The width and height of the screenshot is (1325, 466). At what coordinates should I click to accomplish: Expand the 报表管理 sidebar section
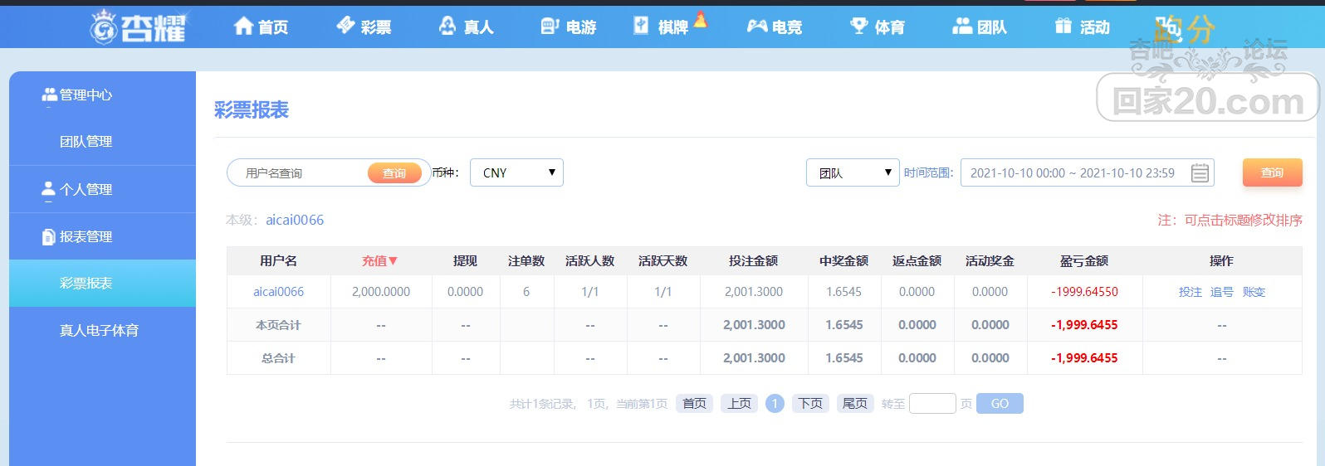(102, 236)
